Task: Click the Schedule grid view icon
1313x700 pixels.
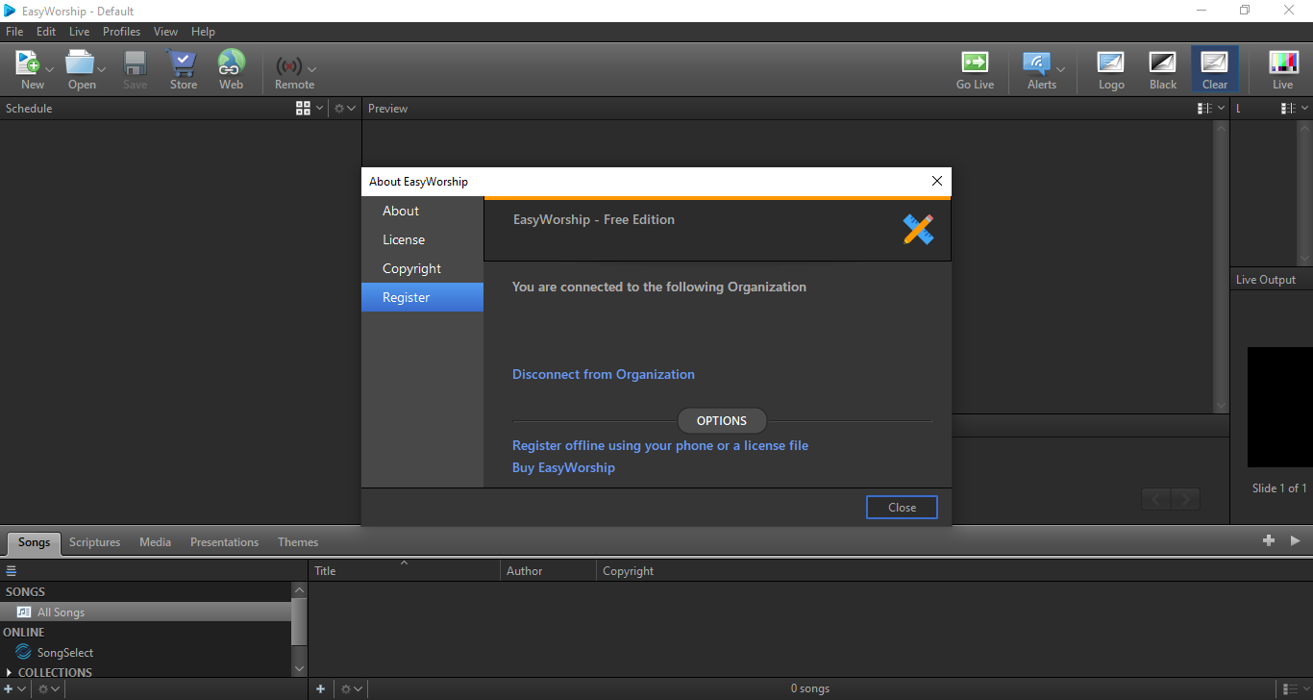Action: pyautogui.click(x=304, y=109)
